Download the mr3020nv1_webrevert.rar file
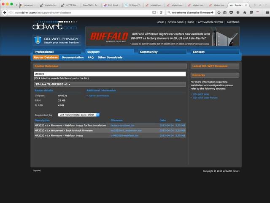Screen dimensions: 270x203 [x=126, y=131]
